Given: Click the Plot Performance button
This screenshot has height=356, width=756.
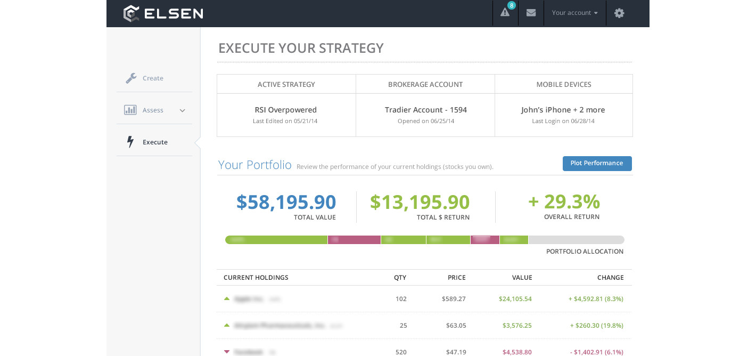Looking at the screenshot, I should 597,164.
